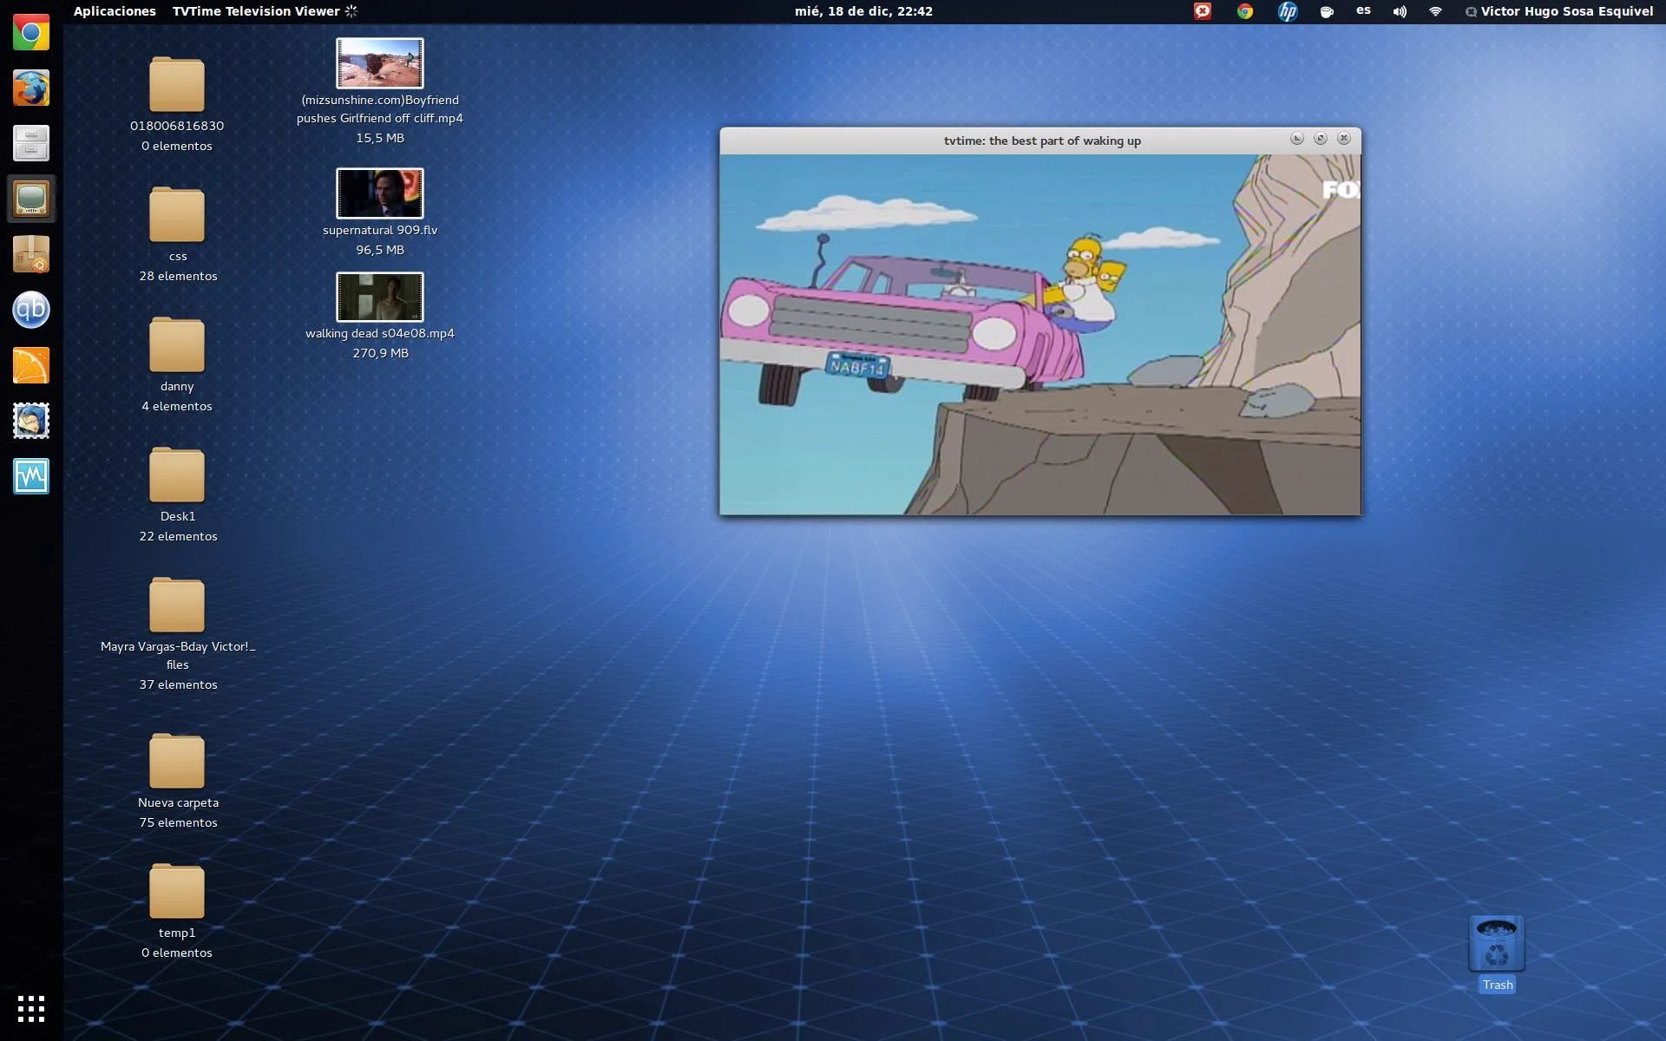Select the Mayra Vargas-Bday Victor files folder
Viewport: 1666px width, 1041px height.
(177, 606)
